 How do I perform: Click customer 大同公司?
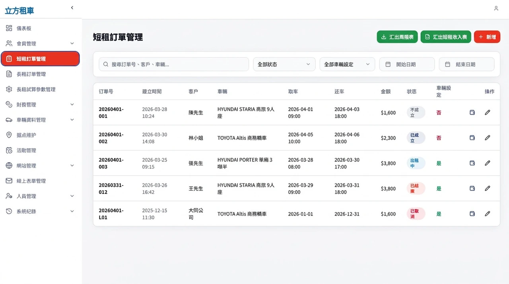pos(196,214)
